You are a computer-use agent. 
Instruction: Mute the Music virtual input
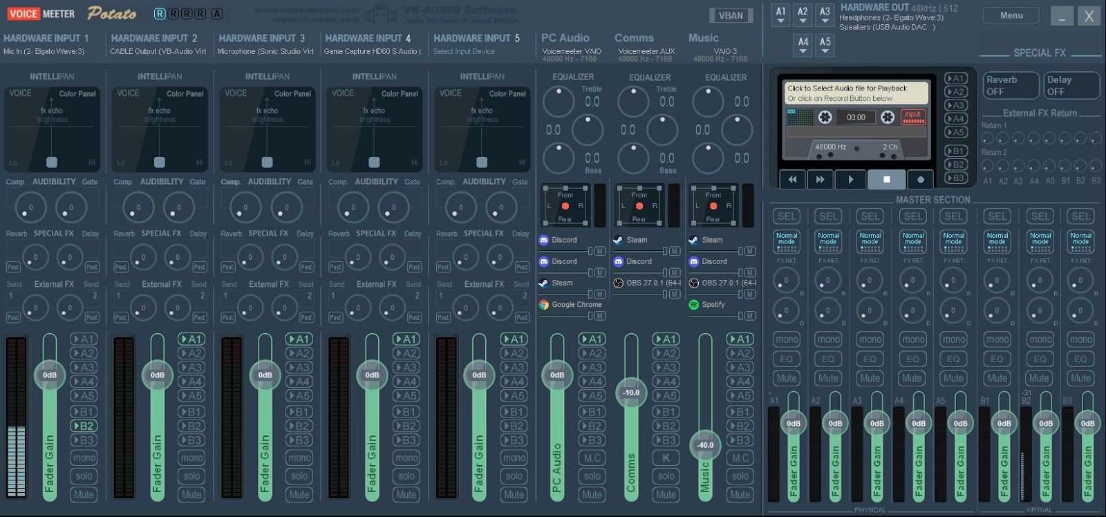[740, 494]
